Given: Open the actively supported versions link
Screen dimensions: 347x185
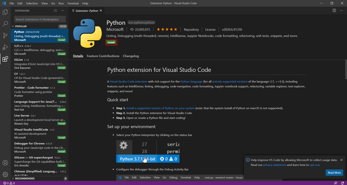Looking at the screenshot, I should (230, 81).
